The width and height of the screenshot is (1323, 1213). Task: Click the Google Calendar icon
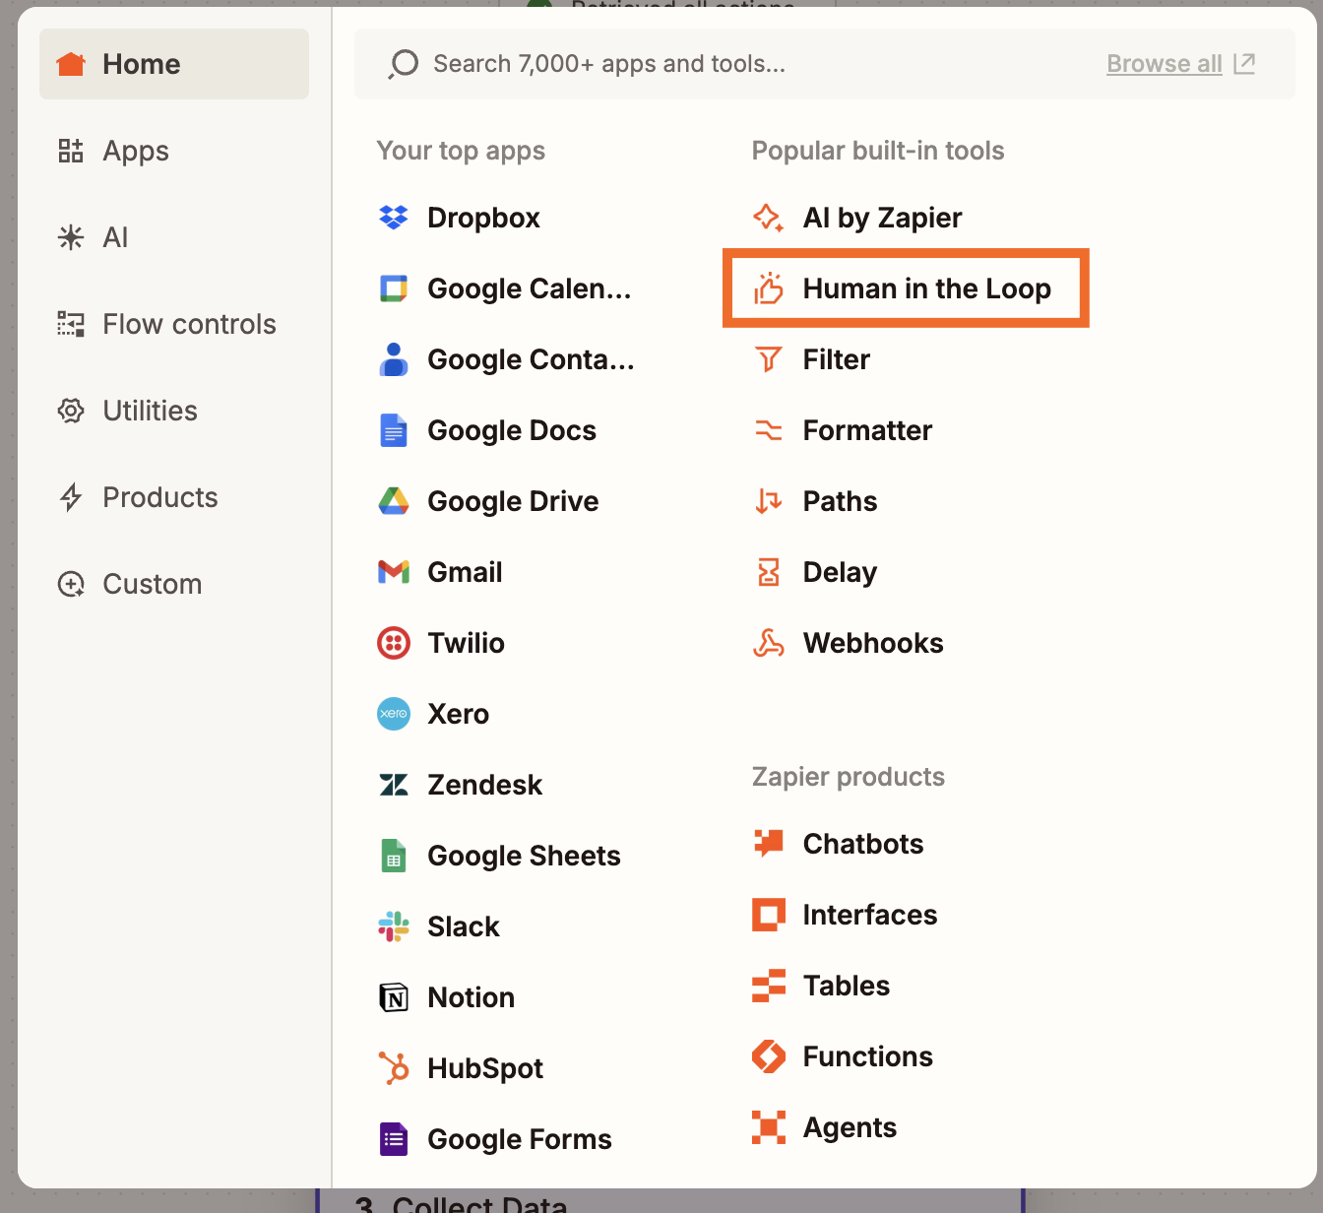point(394,288)
